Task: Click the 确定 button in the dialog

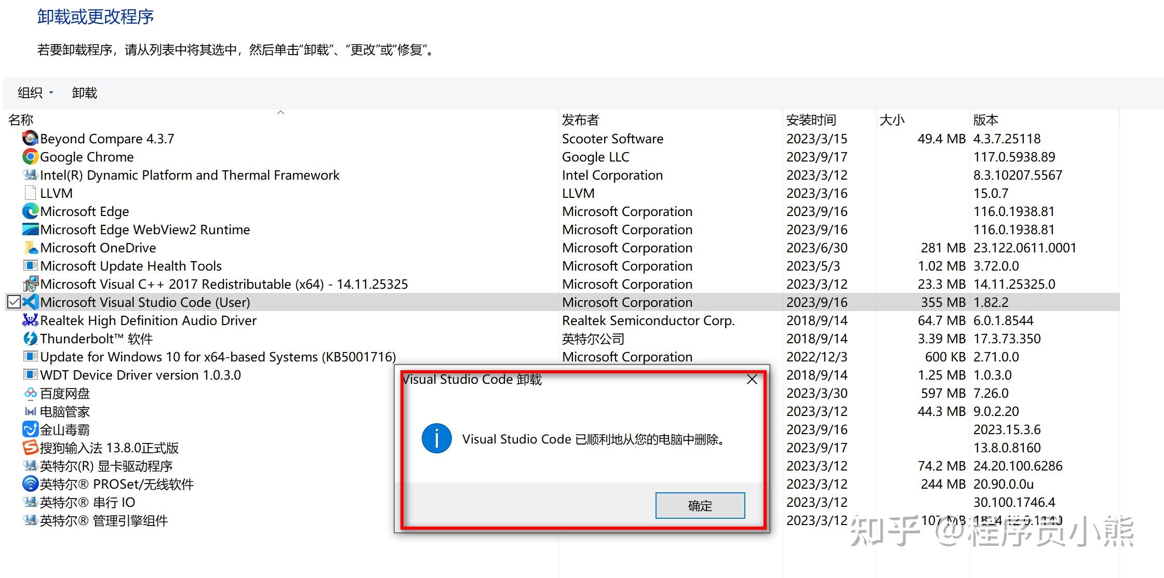Action: tap(700, 505)
